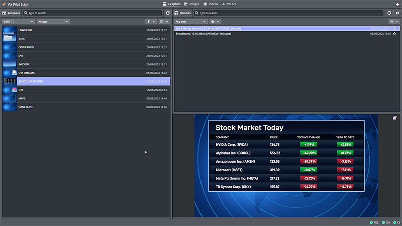Focus the Templates search field
The image size is (402, 226).
(92, 13)
